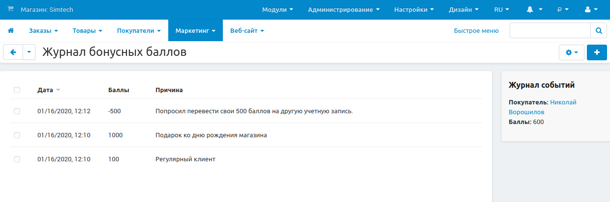Screen dimensions: 610x202
Task: Go back using the left arrow button
Action: click(13, 52)
